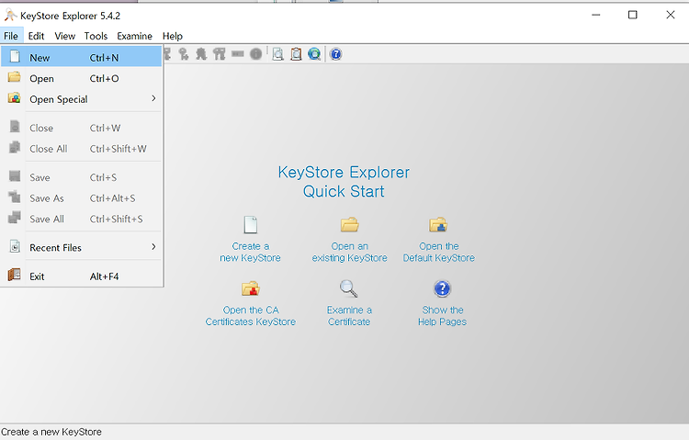Open the Tools menu

click(96, 36)
